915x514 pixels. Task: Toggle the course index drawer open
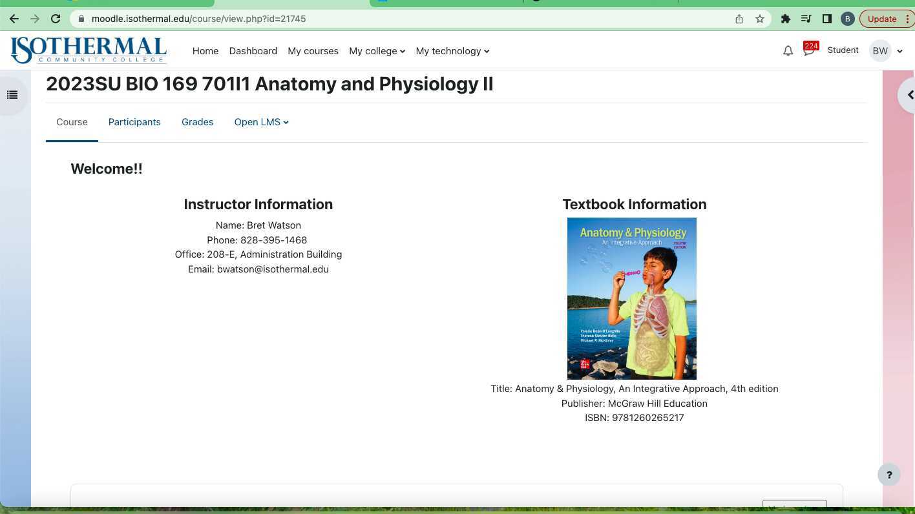point(12,94)
